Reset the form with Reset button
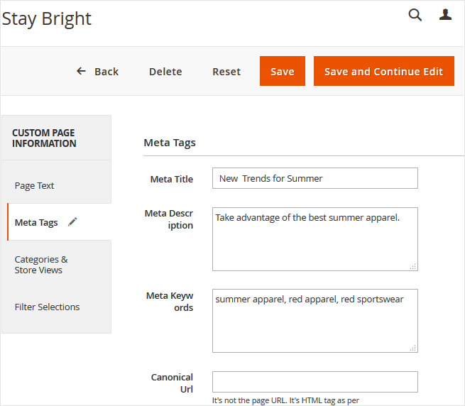Screen dimensions: 465x406 pyautogui.click(x=226, y=72)
